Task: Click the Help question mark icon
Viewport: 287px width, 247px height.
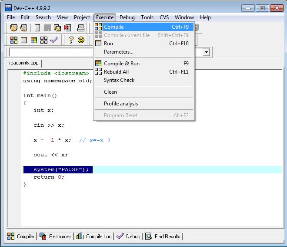Action: [x=71, y=40]
